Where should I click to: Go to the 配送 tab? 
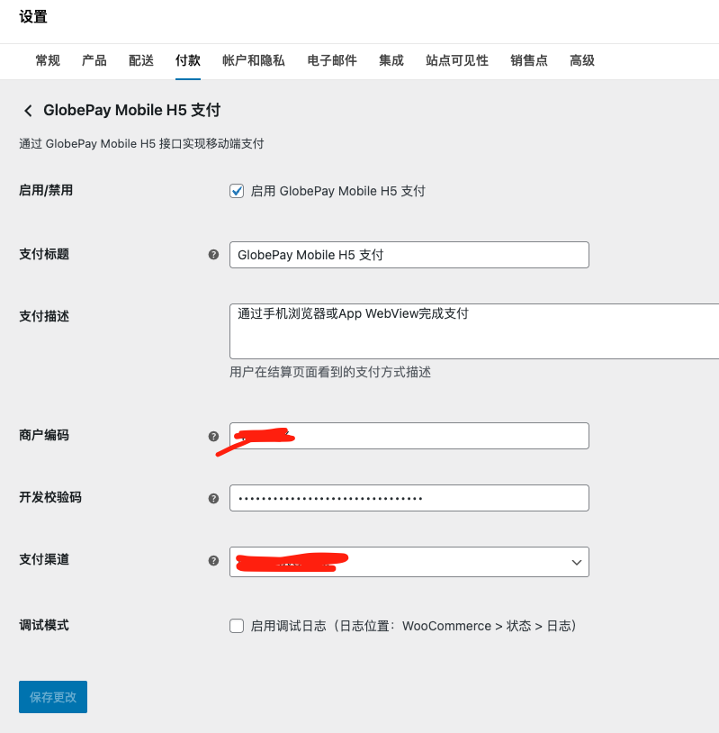tap(141, 61)
